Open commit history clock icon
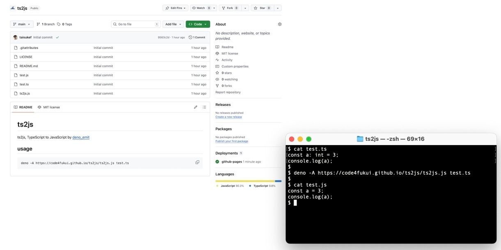The width and height of the screenshot is (501, 250). [x=191, y=37]
